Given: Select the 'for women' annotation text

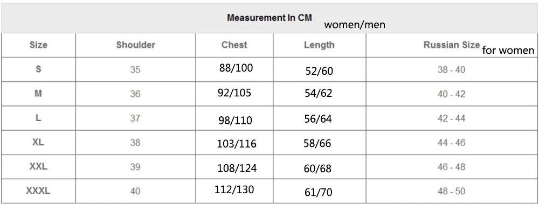Looking at the screenshot, I should [508, 51].
